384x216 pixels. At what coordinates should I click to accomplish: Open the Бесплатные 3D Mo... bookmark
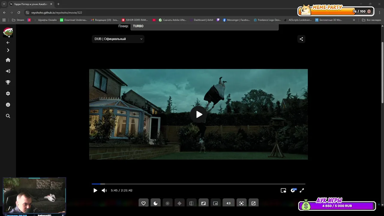pos(328,20)
